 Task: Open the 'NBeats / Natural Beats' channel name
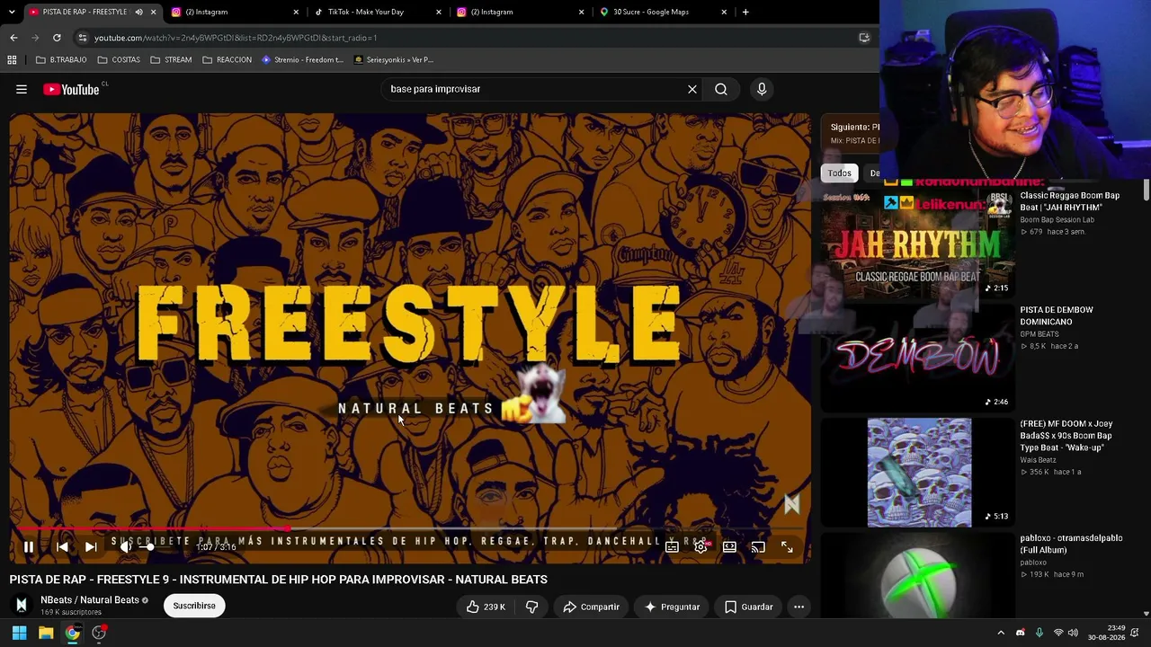[x=90, y=599]
